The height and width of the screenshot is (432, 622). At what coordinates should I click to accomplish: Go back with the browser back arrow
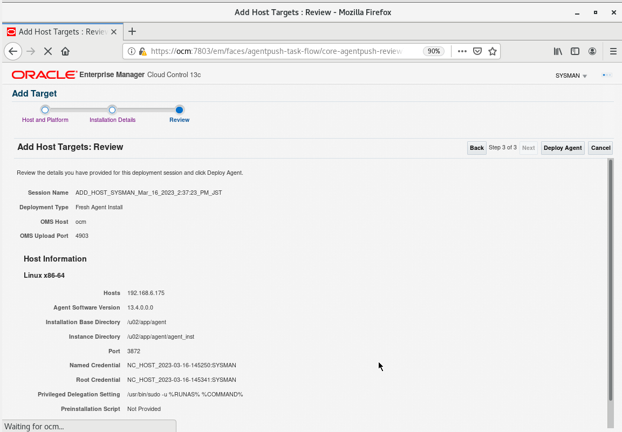point(13,51)
